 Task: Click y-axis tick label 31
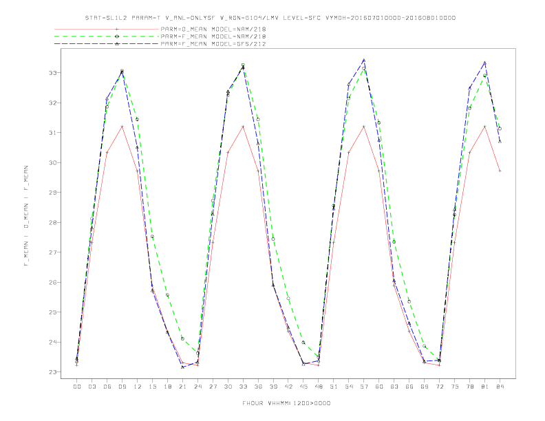coord(53,133)
